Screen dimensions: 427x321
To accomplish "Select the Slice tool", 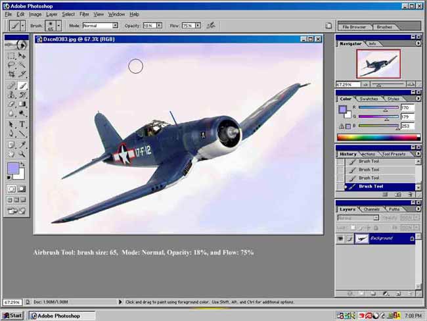I will [22, 74].
